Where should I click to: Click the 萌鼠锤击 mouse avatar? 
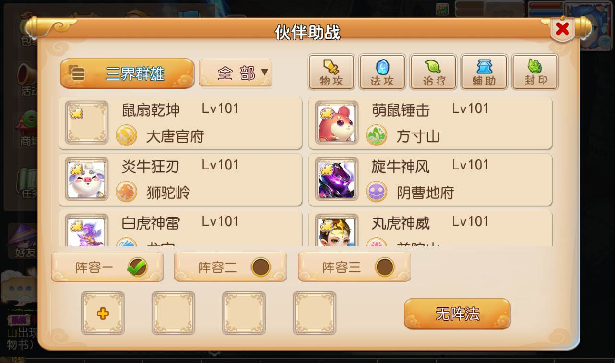point(336,122)
